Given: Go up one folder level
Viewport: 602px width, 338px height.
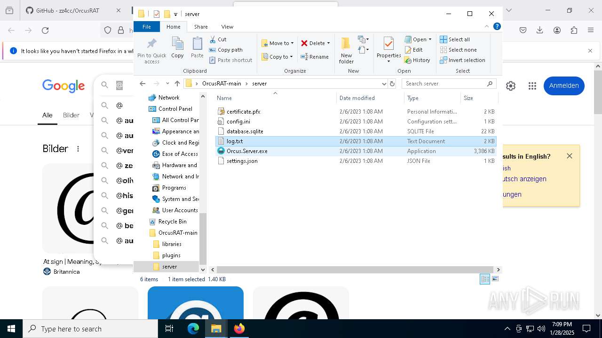Looking at the screenshot, I should click(x=177, y=84).
